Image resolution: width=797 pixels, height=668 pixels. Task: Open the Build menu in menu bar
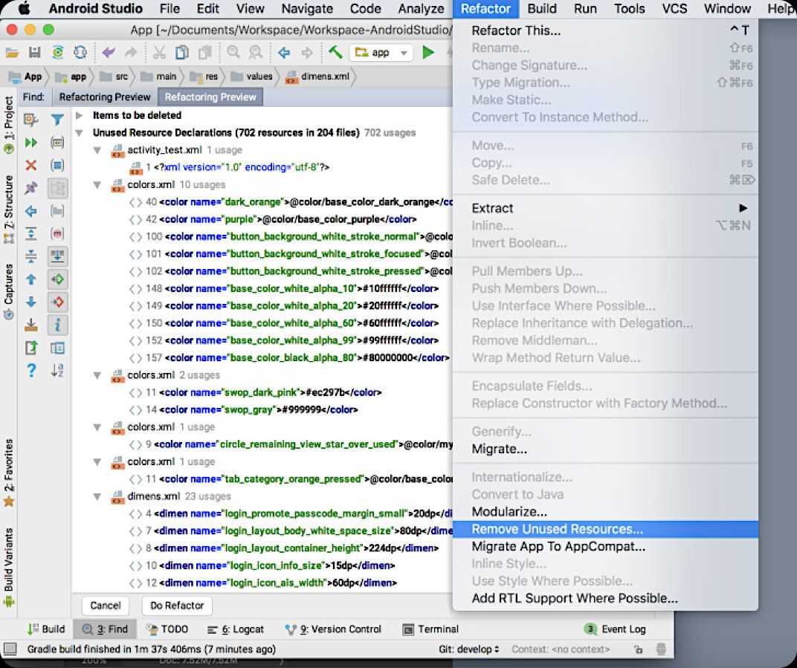(542, 9)
